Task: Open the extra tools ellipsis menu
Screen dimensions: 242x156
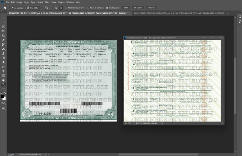Action: [3, 89]
